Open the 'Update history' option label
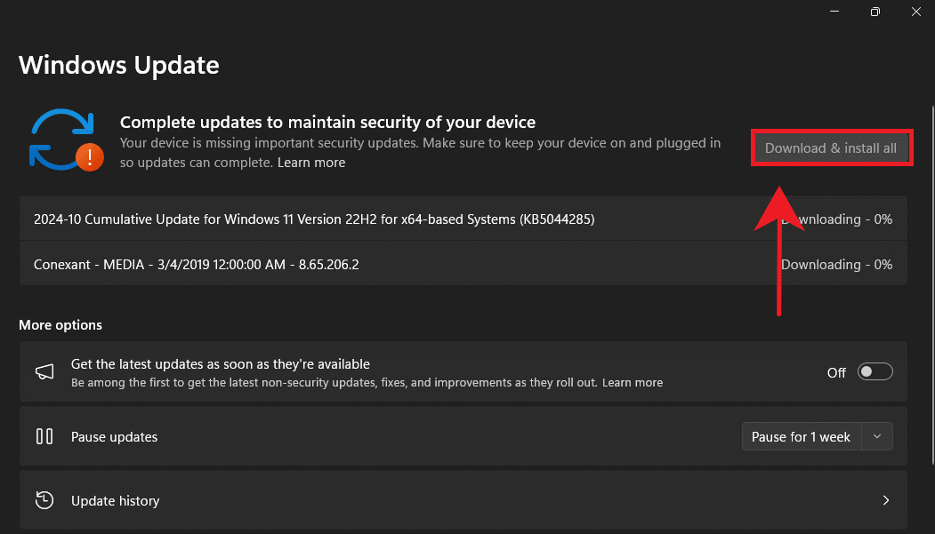This screenshot has width=935, height=534. coord(116,500)
